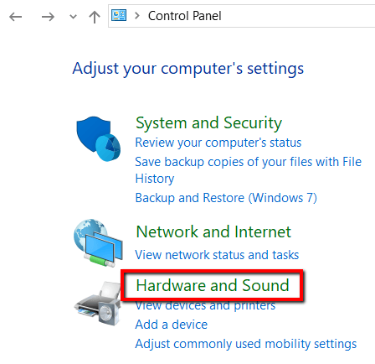
Task: Open View network status and tasks
Action: click(217, 255)
